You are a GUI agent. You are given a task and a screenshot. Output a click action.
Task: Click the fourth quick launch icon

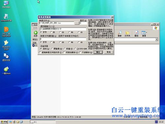point(21,122)
